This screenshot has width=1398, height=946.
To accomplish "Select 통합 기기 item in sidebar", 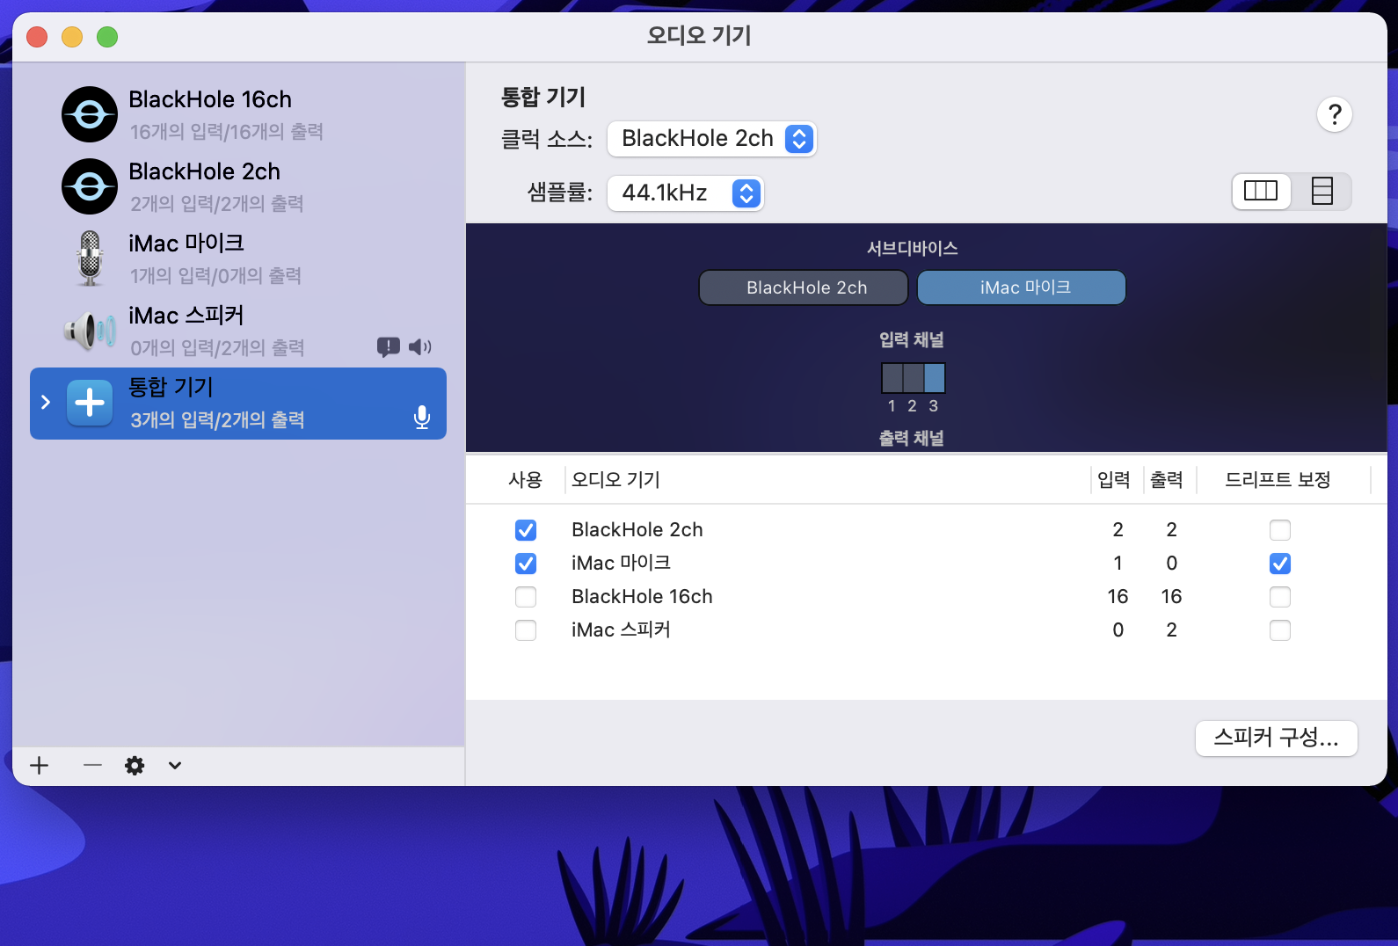I will [238, 404].
